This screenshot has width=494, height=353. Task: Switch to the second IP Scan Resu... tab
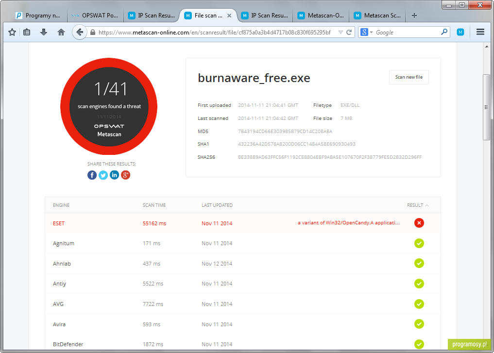click(x=265, y=16)
